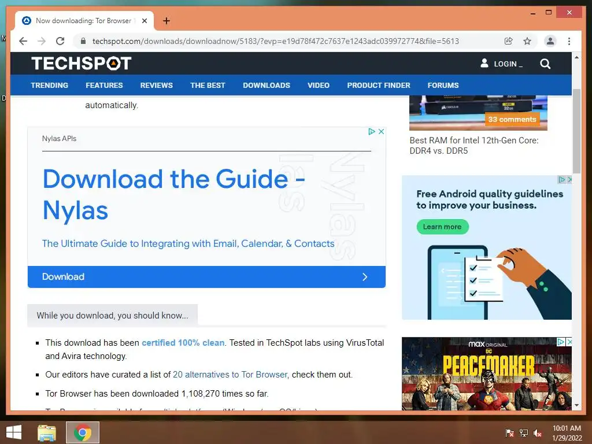Click 'The Ultimate Guide to Integrating' ad text
Viewport: 592px width, 444px height.
188,243
